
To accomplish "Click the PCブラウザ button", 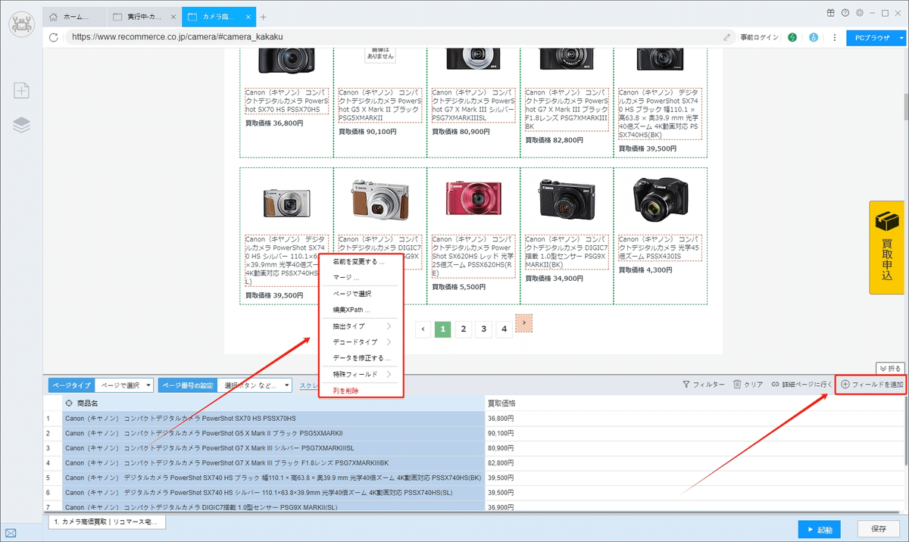I will coord(871,37).
